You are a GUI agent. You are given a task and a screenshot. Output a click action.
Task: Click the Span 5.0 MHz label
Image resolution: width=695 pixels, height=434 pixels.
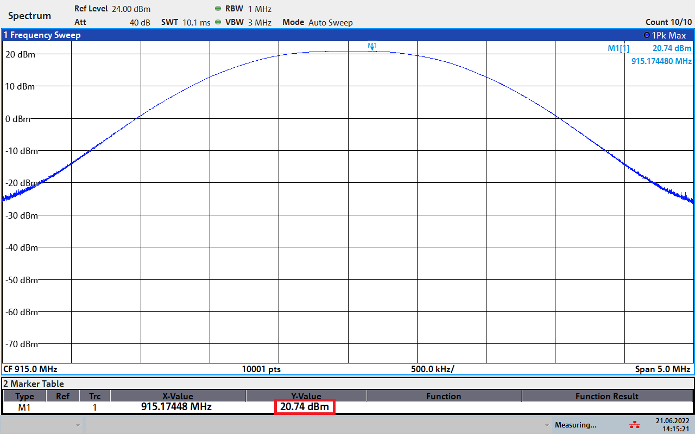click(662, 369)
